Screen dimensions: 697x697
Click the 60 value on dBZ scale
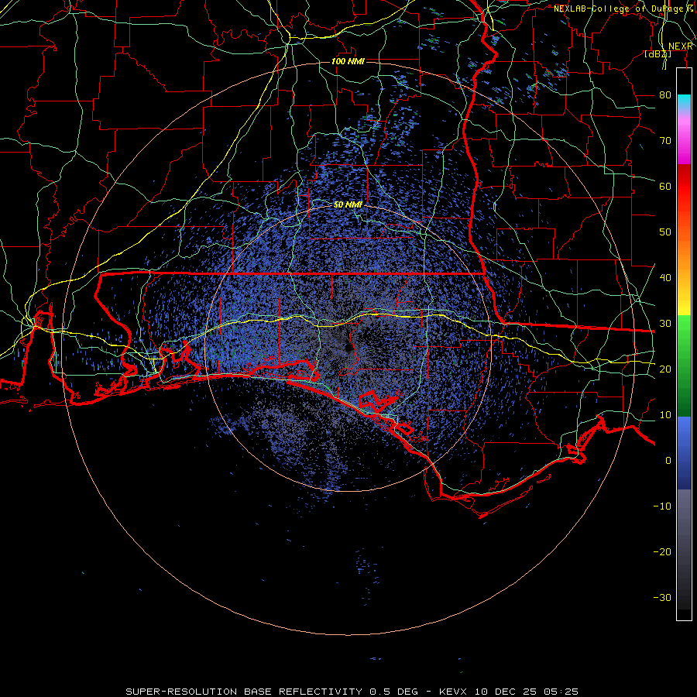[665, 186]
